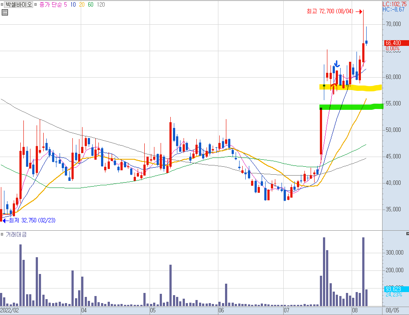This screenshot has width=409, height=315.
Task: Select the green highlighted support line
Action: pos(351,107)
